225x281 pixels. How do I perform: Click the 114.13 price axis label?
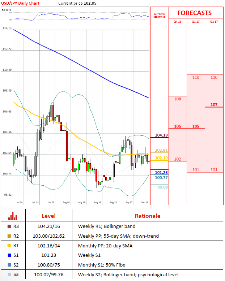click(7, 28)
